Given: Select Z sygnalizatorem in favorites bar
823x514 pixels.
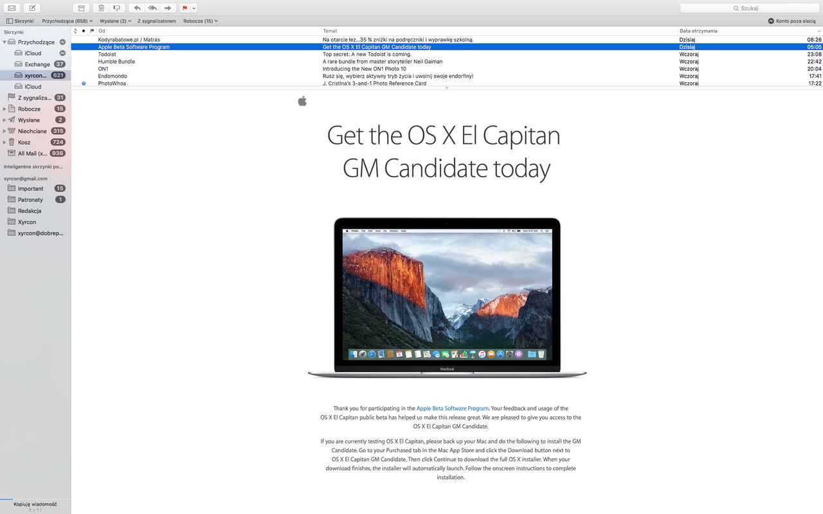Looking at the screenshot, I should 157,21.
